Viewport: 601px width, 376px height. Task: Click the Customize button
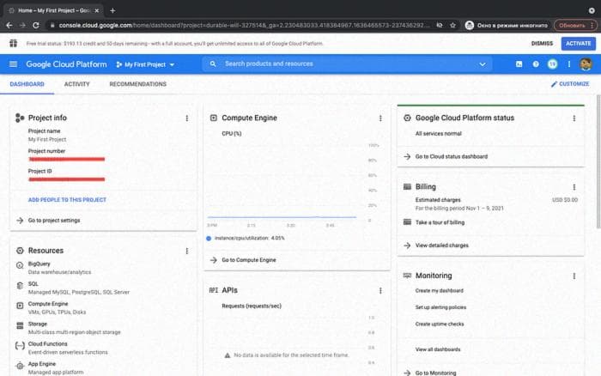(570, 84)
